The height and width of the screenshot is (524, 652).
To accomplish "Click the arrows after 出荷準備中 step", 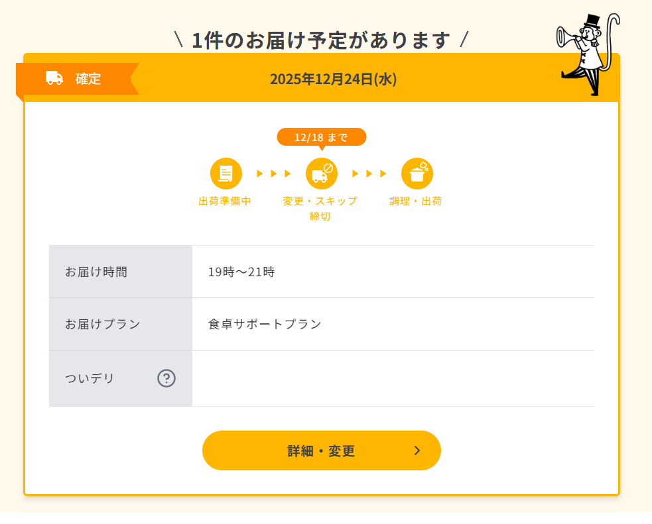I will (274, 174).
